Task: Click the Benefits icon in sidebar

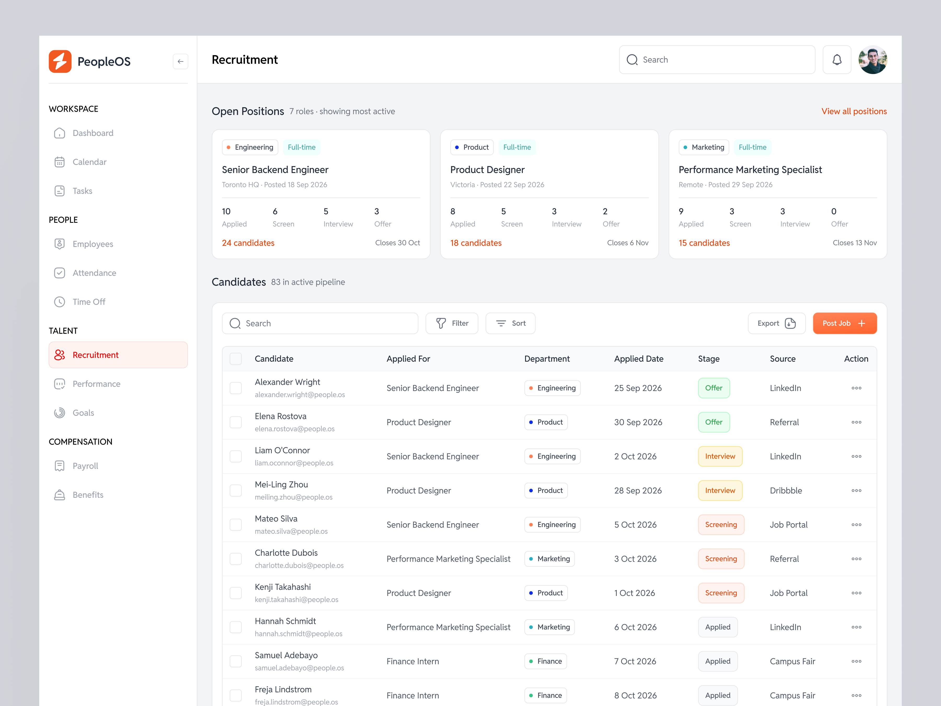Action: click(x=60, y=495)
